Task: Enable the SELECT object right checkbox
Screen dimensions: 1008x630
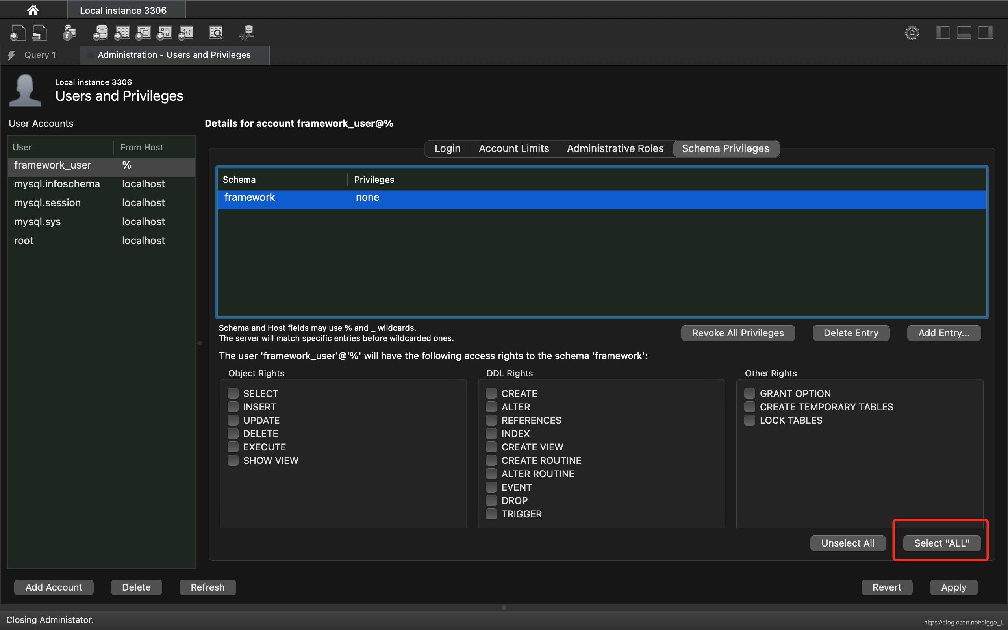Action: tap(233, 393)
